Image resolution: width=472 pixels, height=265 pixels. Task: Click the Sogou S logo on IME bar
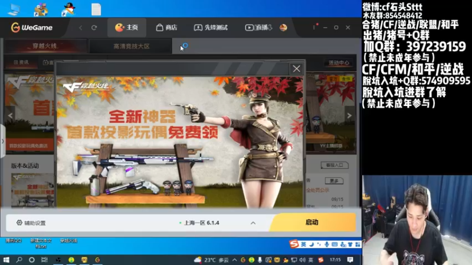(x=294, y=244)
